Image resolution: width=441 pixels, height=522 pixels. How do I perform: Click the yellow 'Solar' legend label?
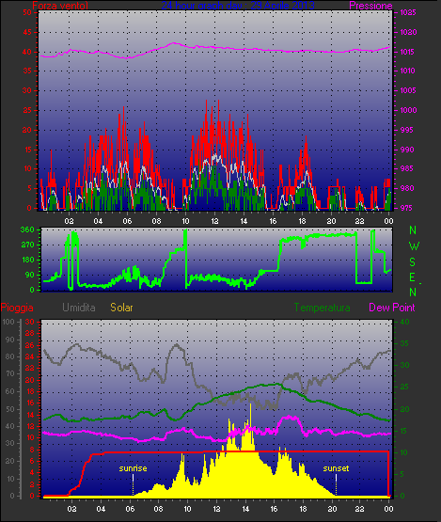click(121, 308)
